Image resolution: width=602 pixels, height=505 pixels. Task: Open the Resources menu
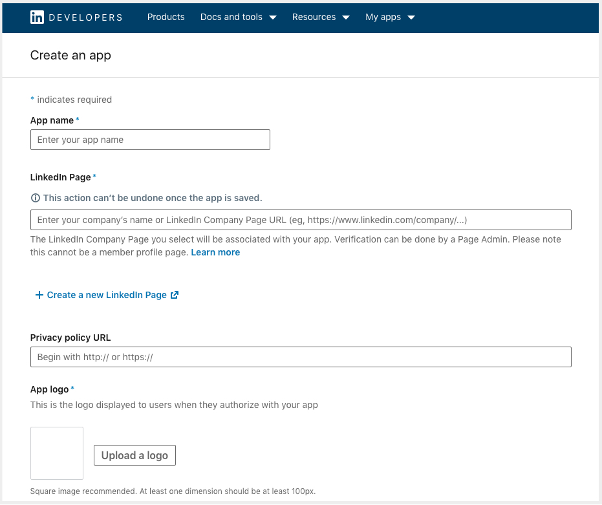tap(314, 17)
